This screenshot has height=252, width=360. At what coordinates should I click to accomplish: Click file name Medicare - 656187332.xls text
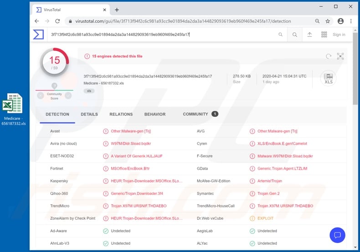pyautogui.click(x=103, y=83)
